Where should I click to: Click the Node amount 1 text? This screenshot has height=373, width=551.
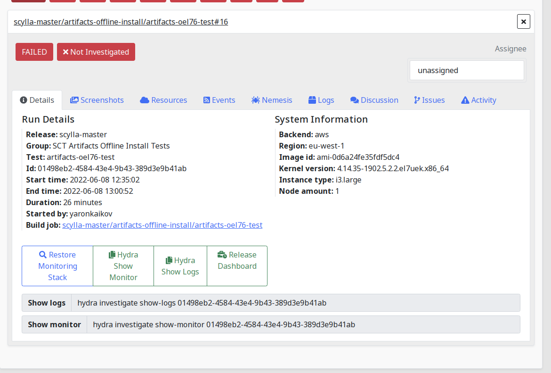[x=309, y=191]
